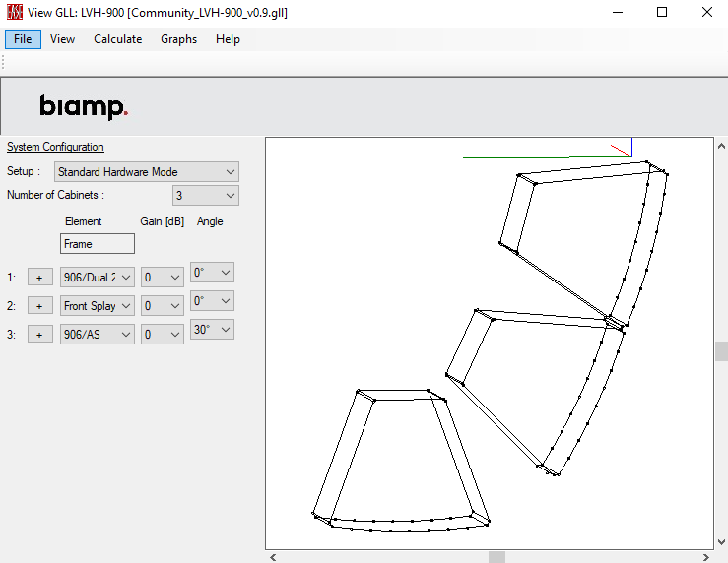Click the plus button for row 1
728x563 pixels.
pos(40,278)
